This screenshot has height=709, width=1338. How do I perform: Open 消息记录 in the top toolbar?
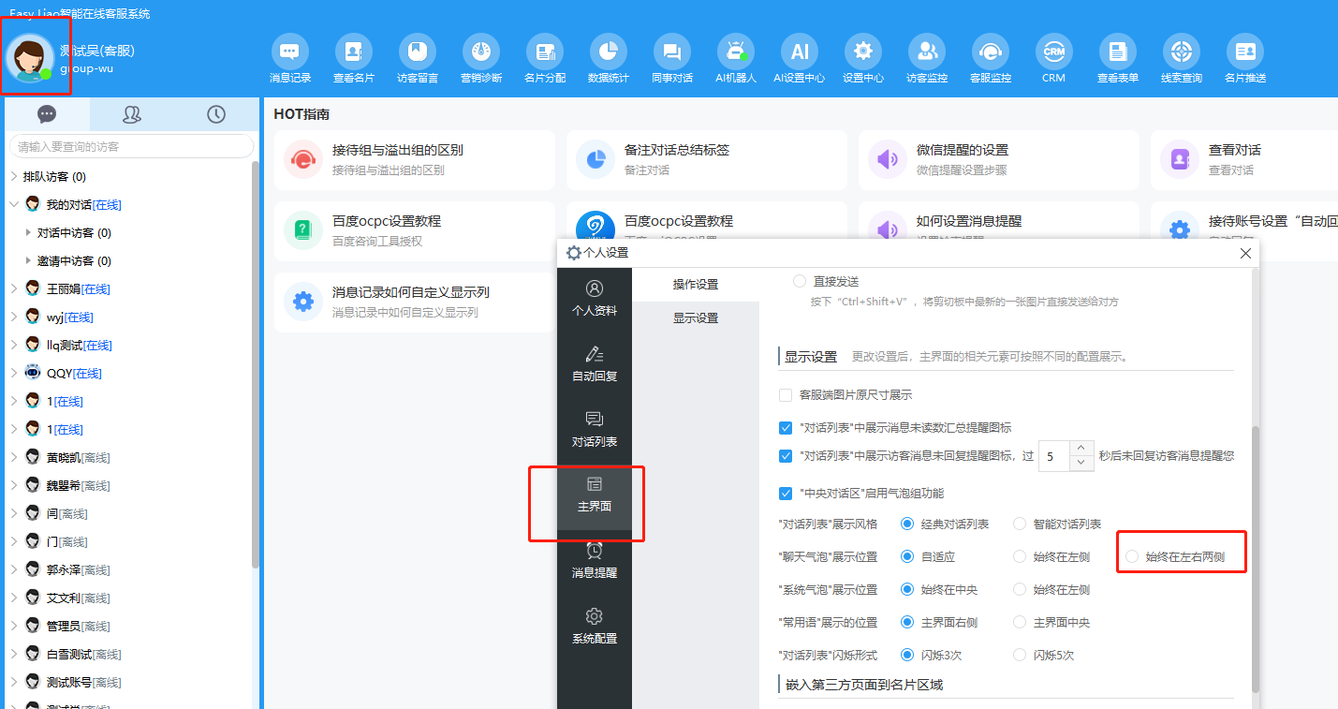pos(289,59)
